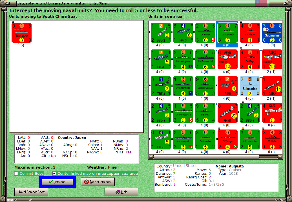The width and height of the screenshot is (292, 202).
Task: Select the CV Lexington carrier counter
Action: click(183, 59)
